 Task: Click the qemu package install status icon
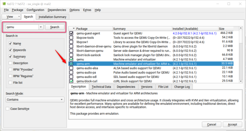click(x=71, y=60)
